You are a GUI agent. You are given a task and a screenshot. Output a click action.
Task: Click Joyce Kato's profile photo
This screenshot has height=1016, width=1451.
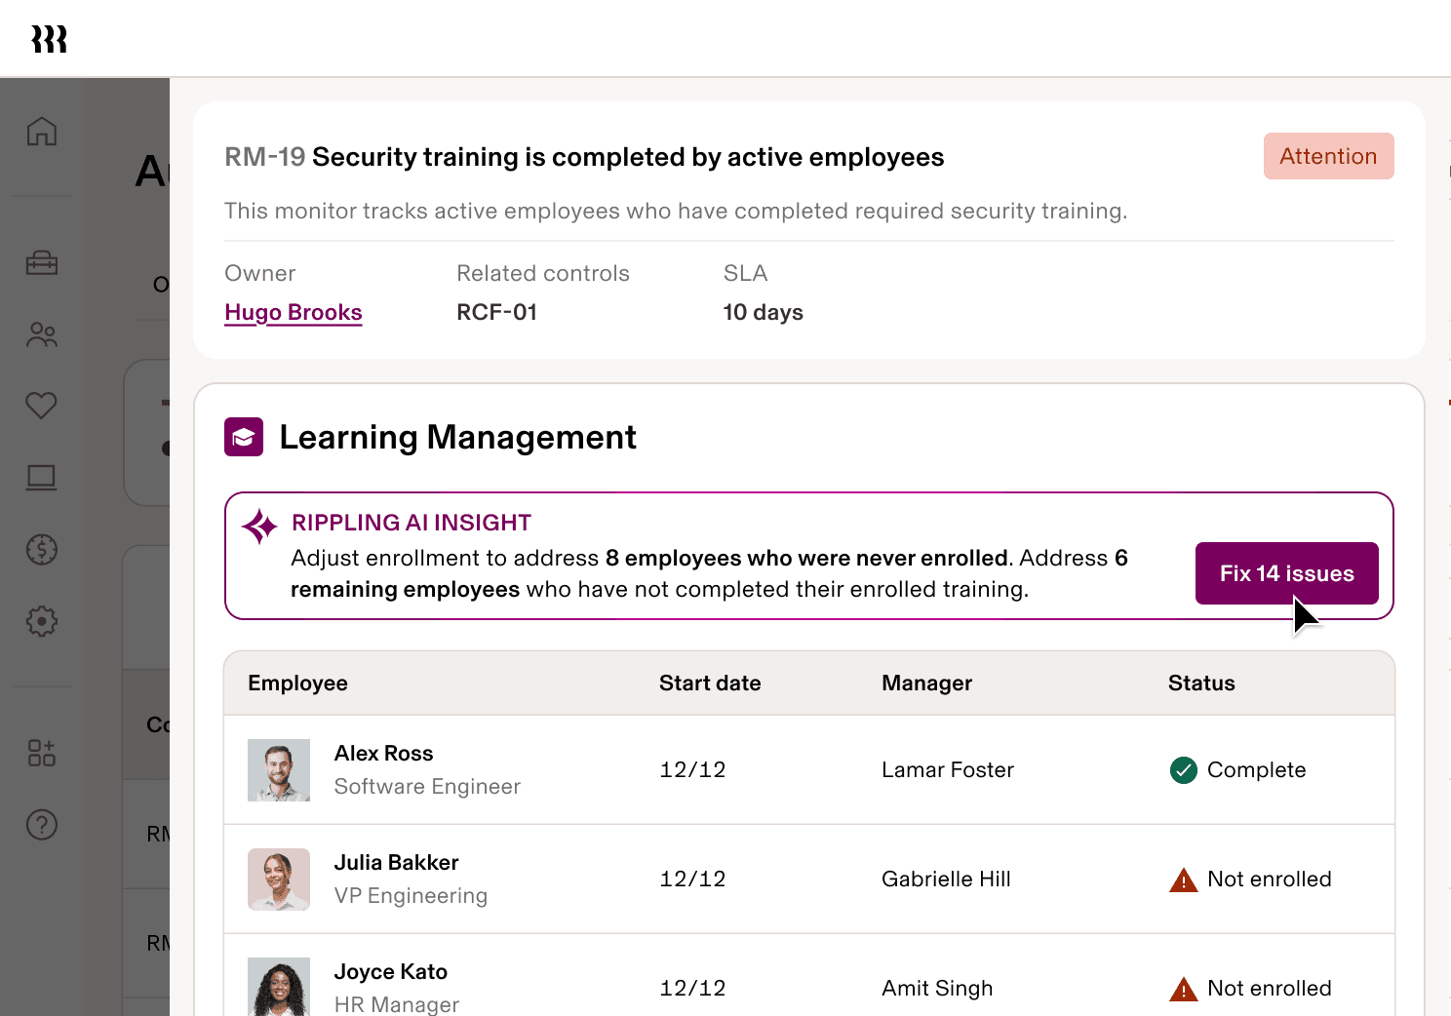279,987
